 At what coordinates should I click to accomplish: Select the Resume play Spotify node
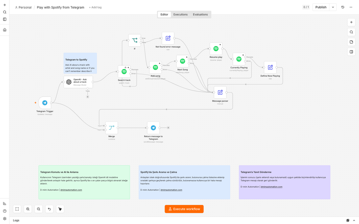click(x=216, y=49)
